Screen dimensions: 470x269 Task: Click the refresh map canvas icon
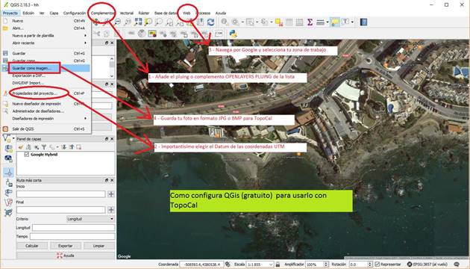(x=210, y=22)
